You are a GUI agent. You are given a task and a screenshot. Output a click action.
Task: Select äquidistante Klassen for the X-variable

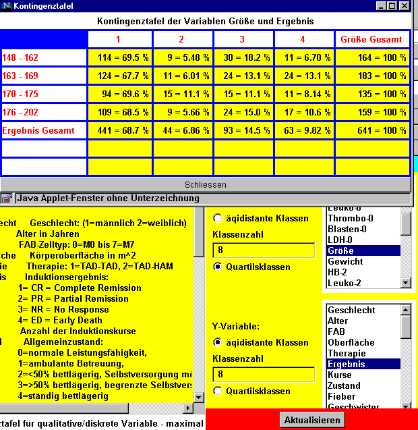click(218, 218)
